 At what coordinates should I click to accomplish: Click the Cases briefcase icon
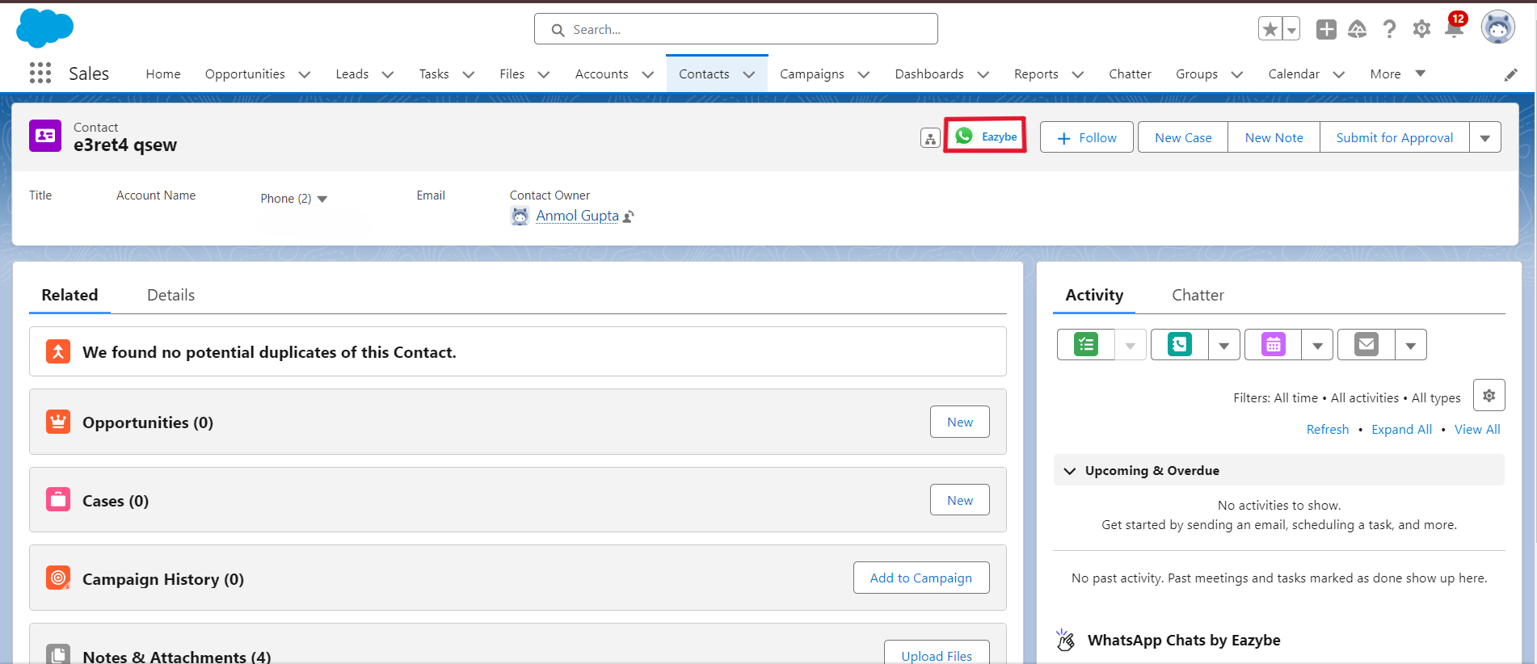coord(58,500)
